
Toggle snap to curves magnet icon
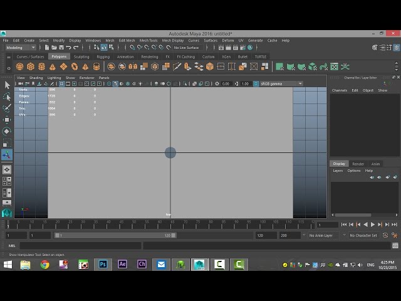[x=140, y=48]
